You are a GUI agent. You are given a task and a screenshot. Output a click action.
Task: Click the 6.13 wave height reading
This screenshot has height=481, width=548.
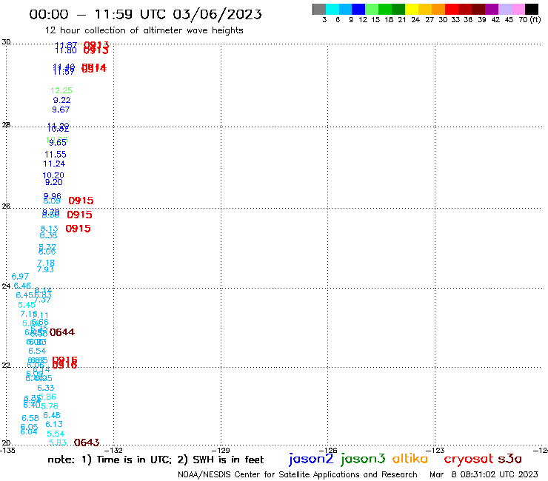pyautogui.click(x=54, y=425)
